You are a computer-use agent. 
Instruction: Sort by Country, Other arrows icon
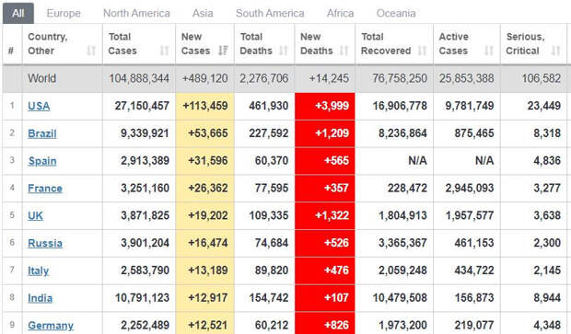[91, 51]
